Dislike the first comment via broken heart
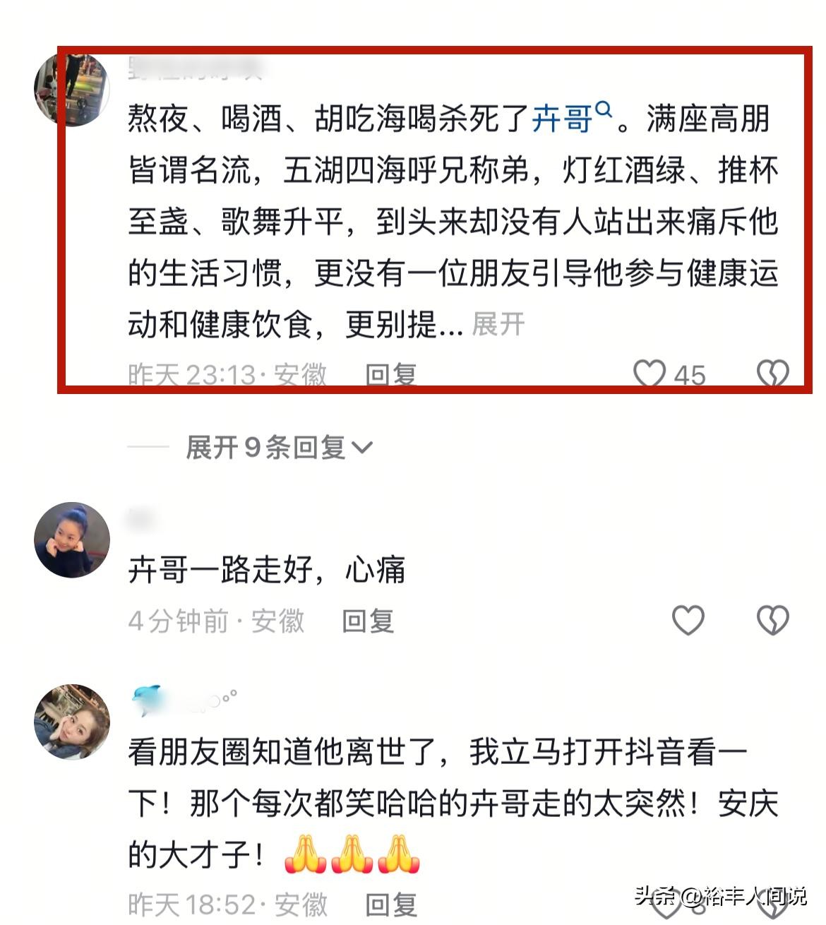The width and height of the screenshot is (826, 925). 772,374
